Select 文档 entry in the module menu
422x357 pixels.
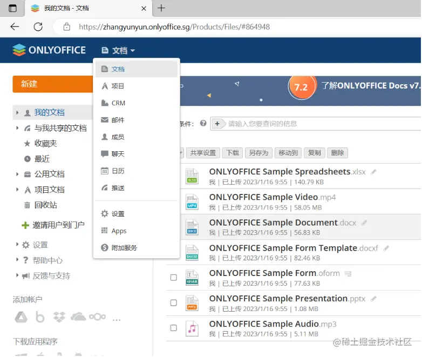coord(136,69)
